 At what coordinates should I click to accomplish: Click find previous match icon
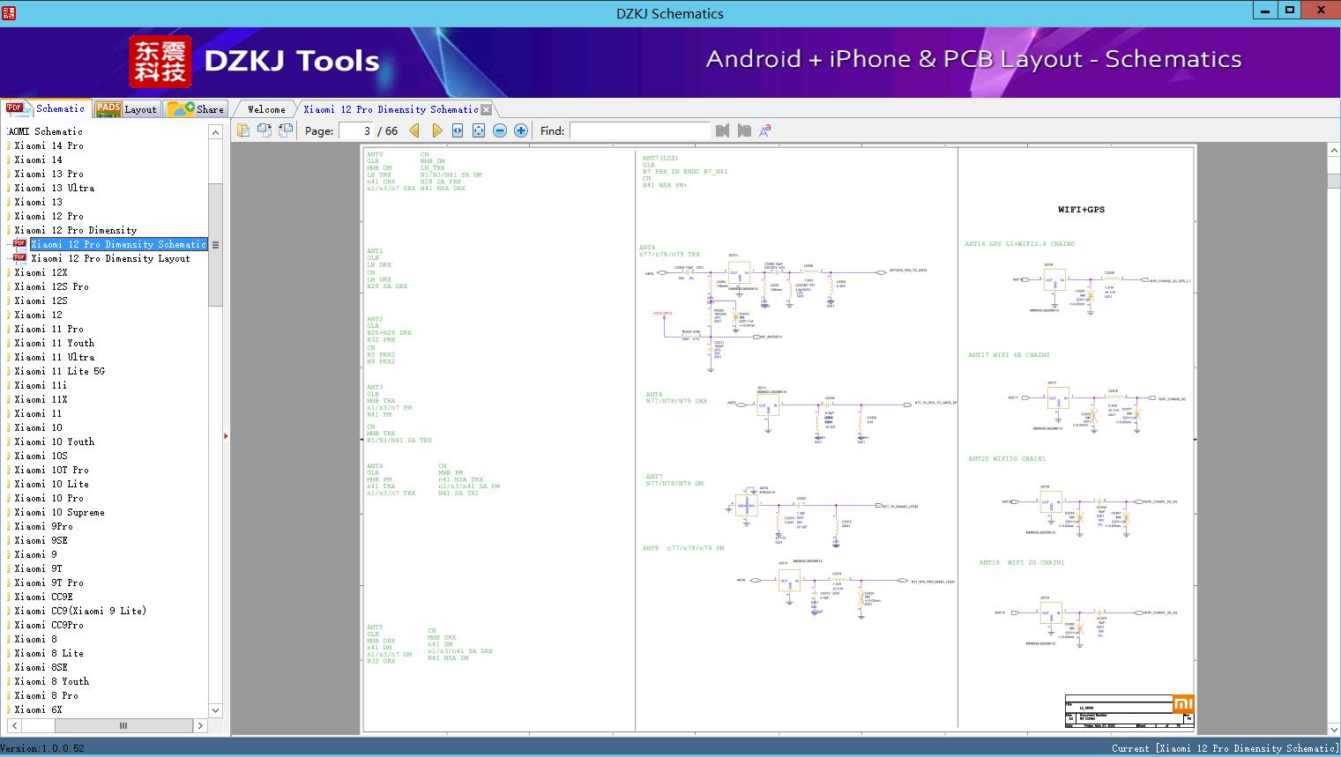(x=723, y=130)
